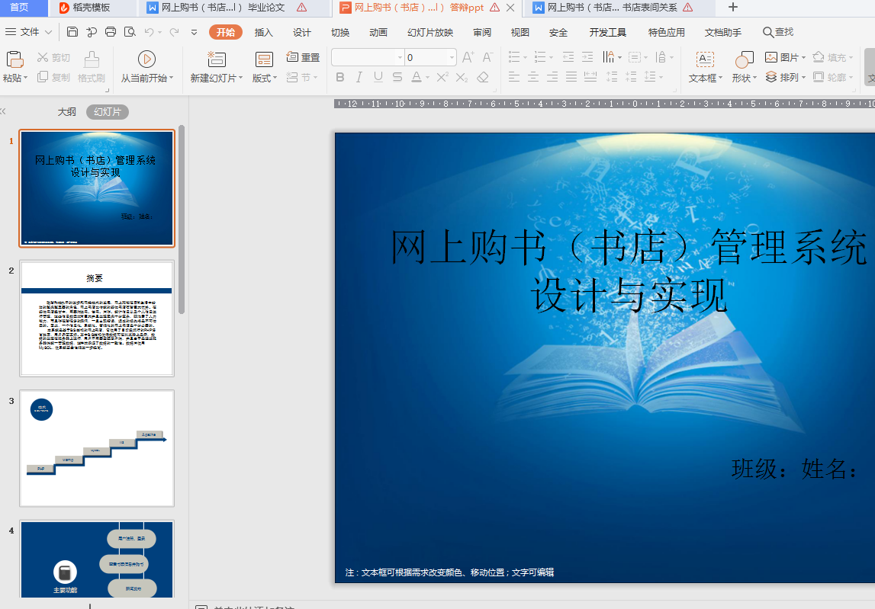Expand the text direction dropdown
This screenshot has width=875, height=609.
(x=619, y=57)
